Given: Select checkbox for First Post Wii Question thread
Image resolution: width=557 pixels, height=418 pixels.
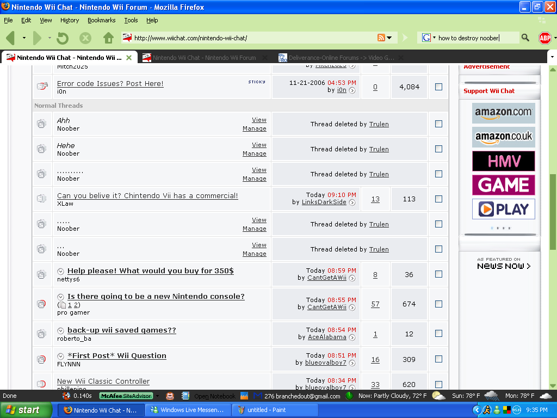Looking at the screenshot, I should point(439,359).
